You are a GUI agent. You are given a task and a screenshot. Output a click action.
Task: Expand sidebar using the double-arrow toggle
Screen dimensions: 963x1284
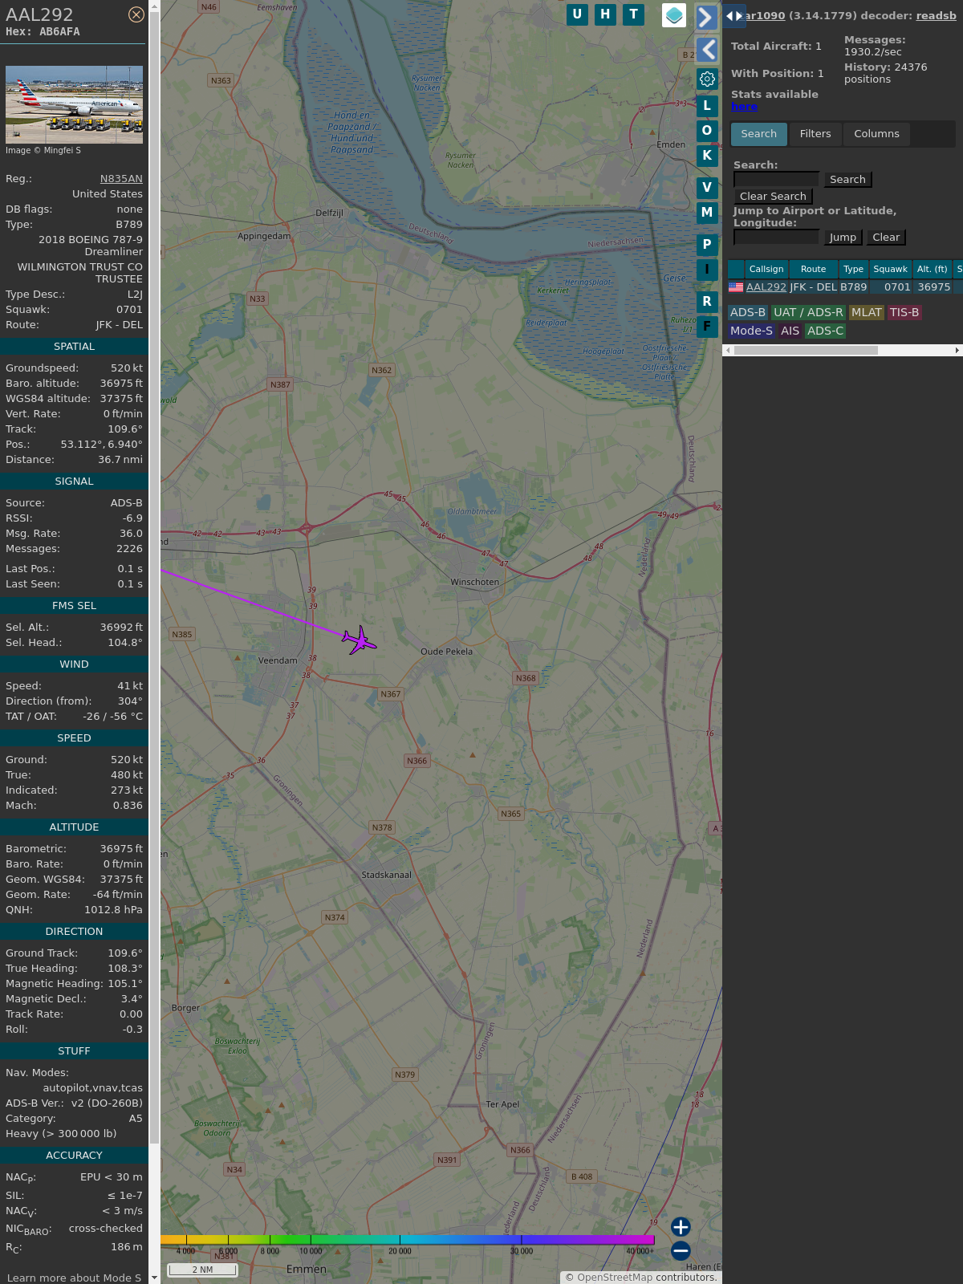[734, 16]
